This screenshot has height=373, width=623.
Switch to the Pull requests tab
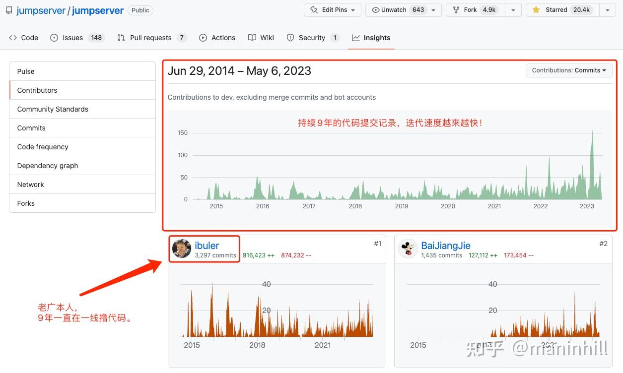tap(151, 37)
